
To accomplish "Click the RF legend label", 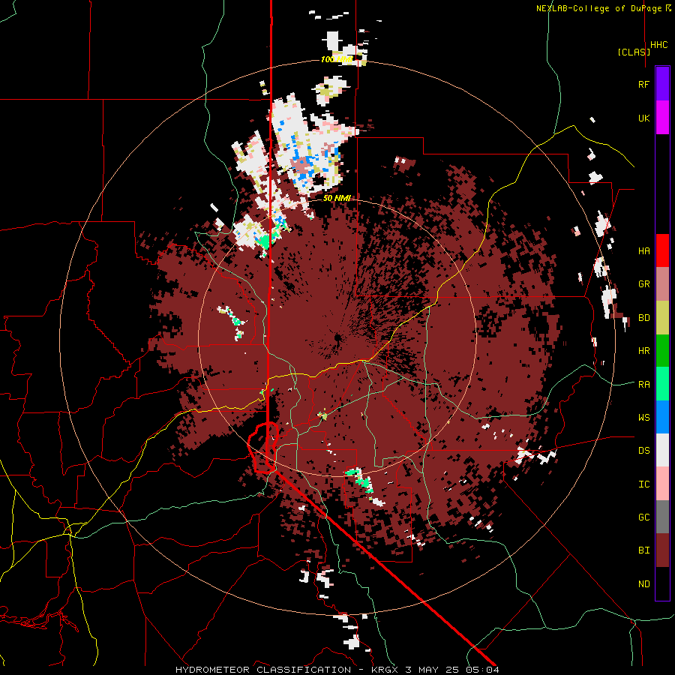I will [644, 84].
